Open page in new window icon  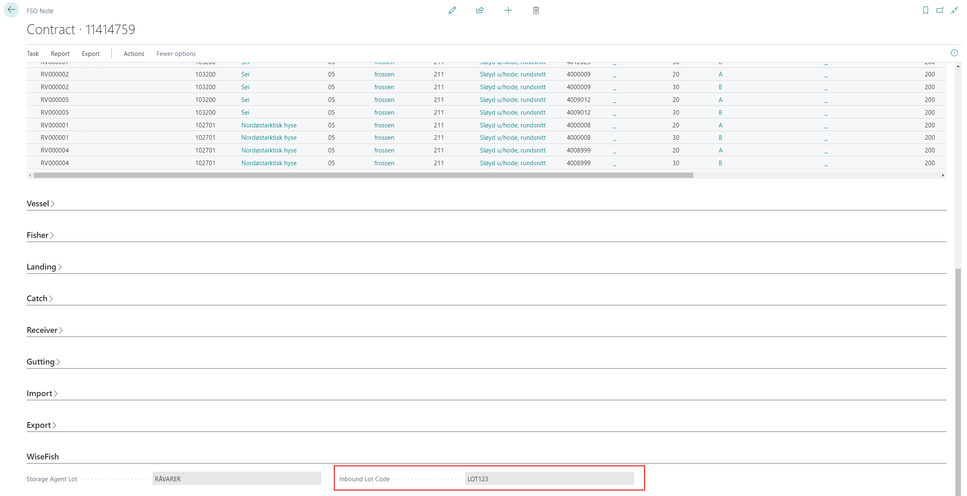tap(939, 10)
